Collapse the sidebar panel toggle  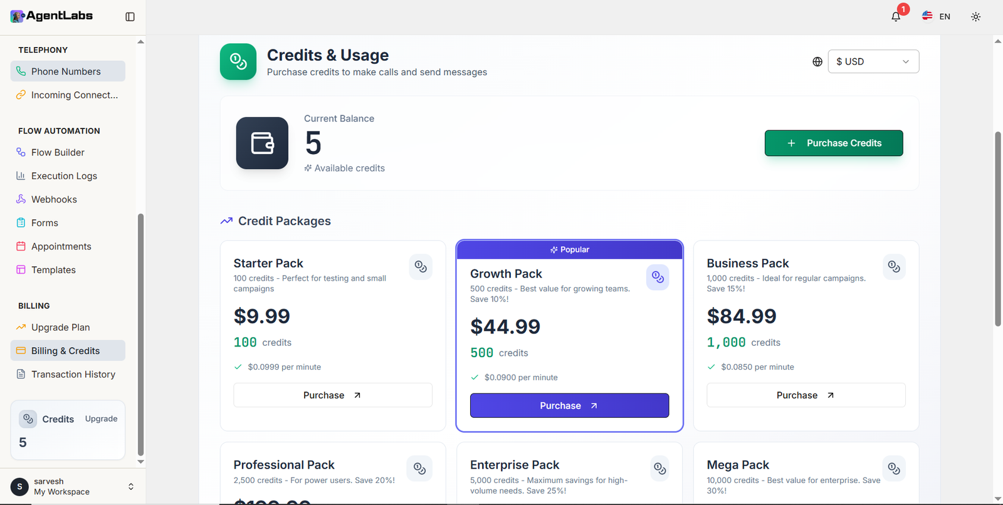click(x=130, y=17)
